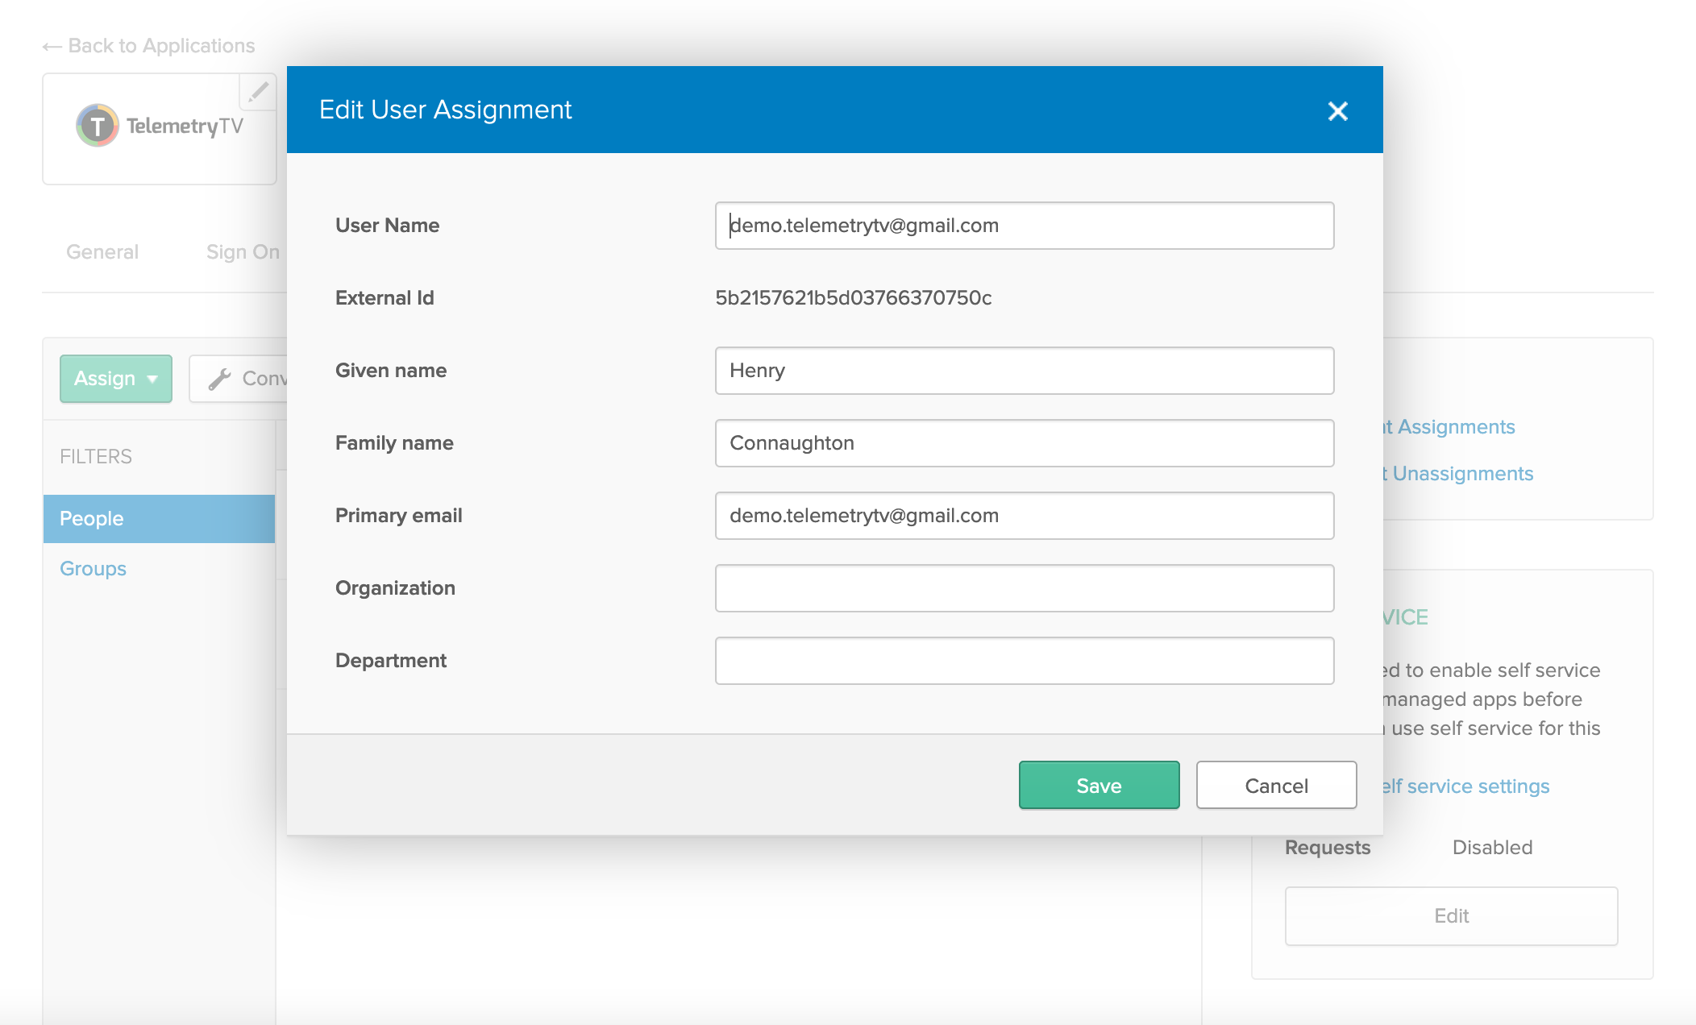Switch to the General tab

(x=102, y=252)
